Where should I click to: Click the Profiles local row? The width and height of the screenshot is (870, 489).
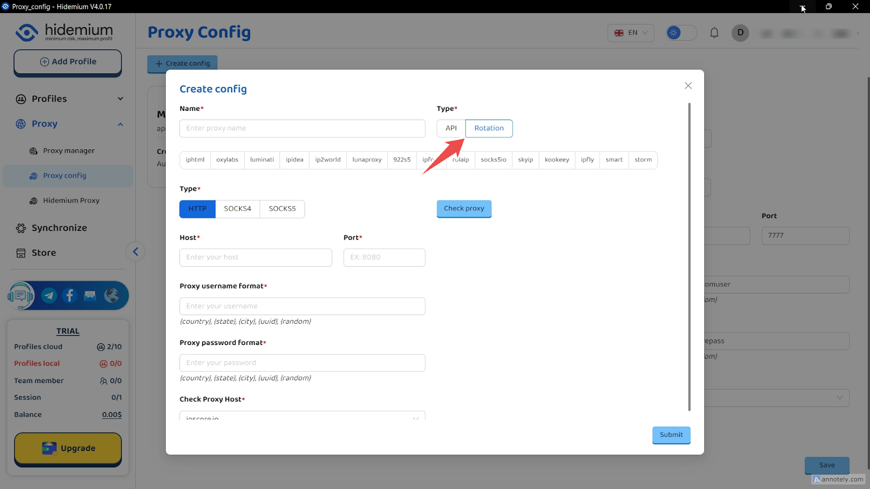(68, 363)
